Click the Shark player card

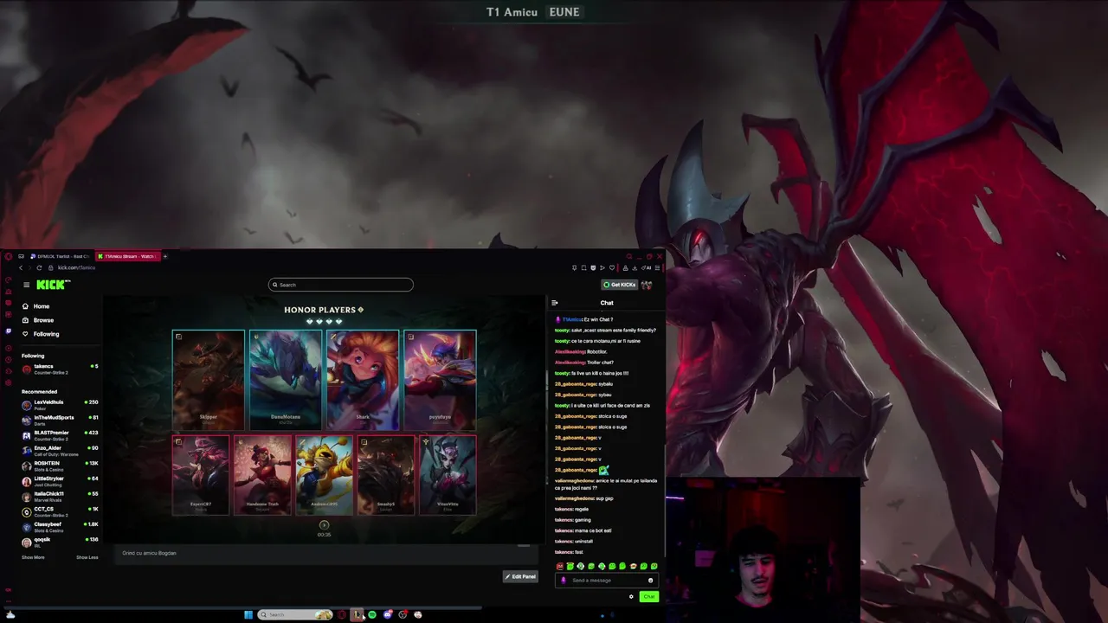tap(363, 380)
